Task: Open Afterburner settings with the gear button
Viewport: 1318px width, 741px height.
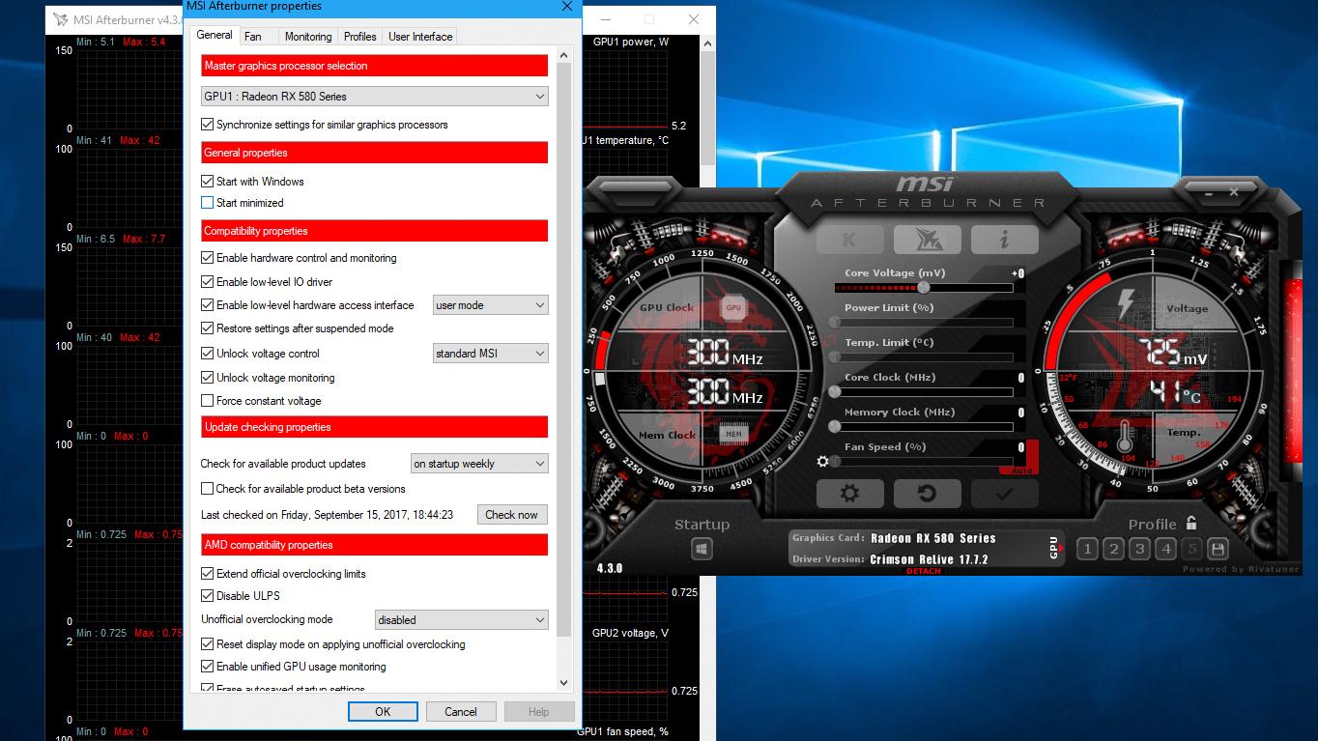Action: point(849,494)
